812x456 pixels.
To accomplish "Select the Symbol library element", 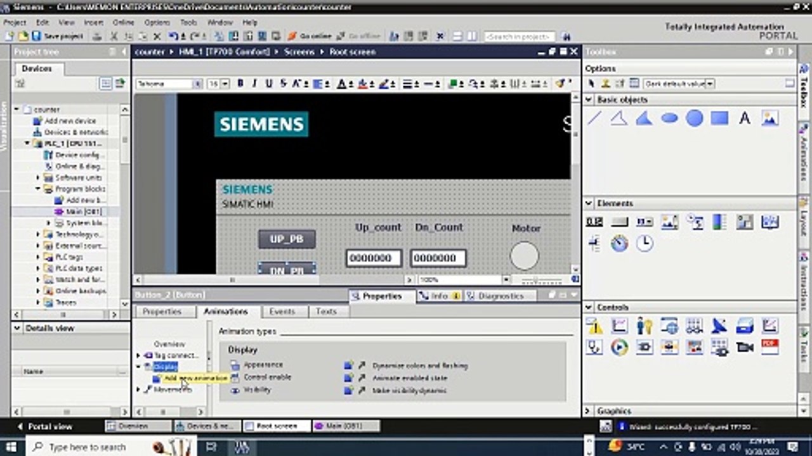I will tap(769, 222).
